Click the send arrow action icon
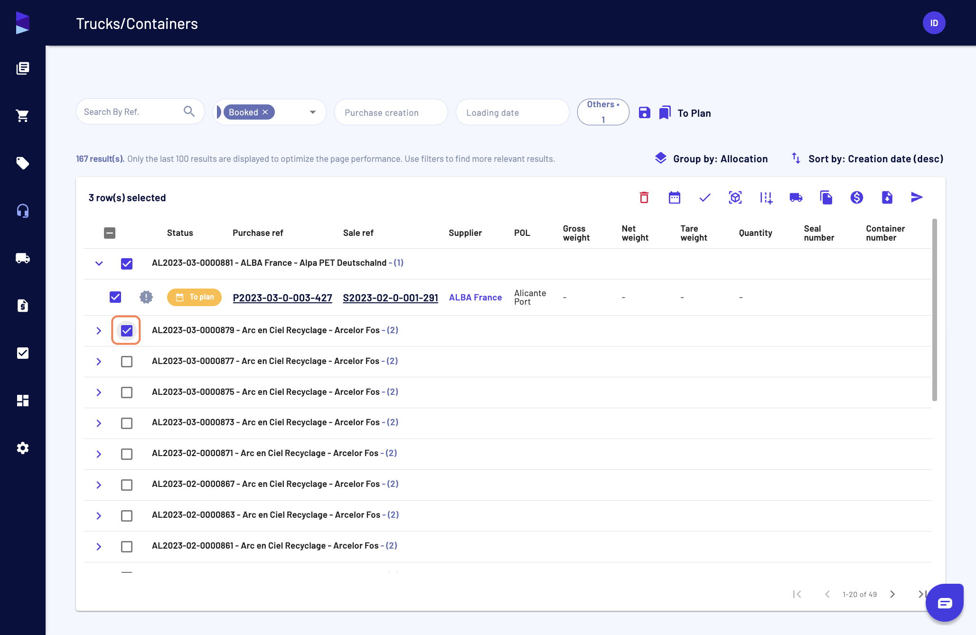This screenshot has width=976, height=635. pos(917,197)
